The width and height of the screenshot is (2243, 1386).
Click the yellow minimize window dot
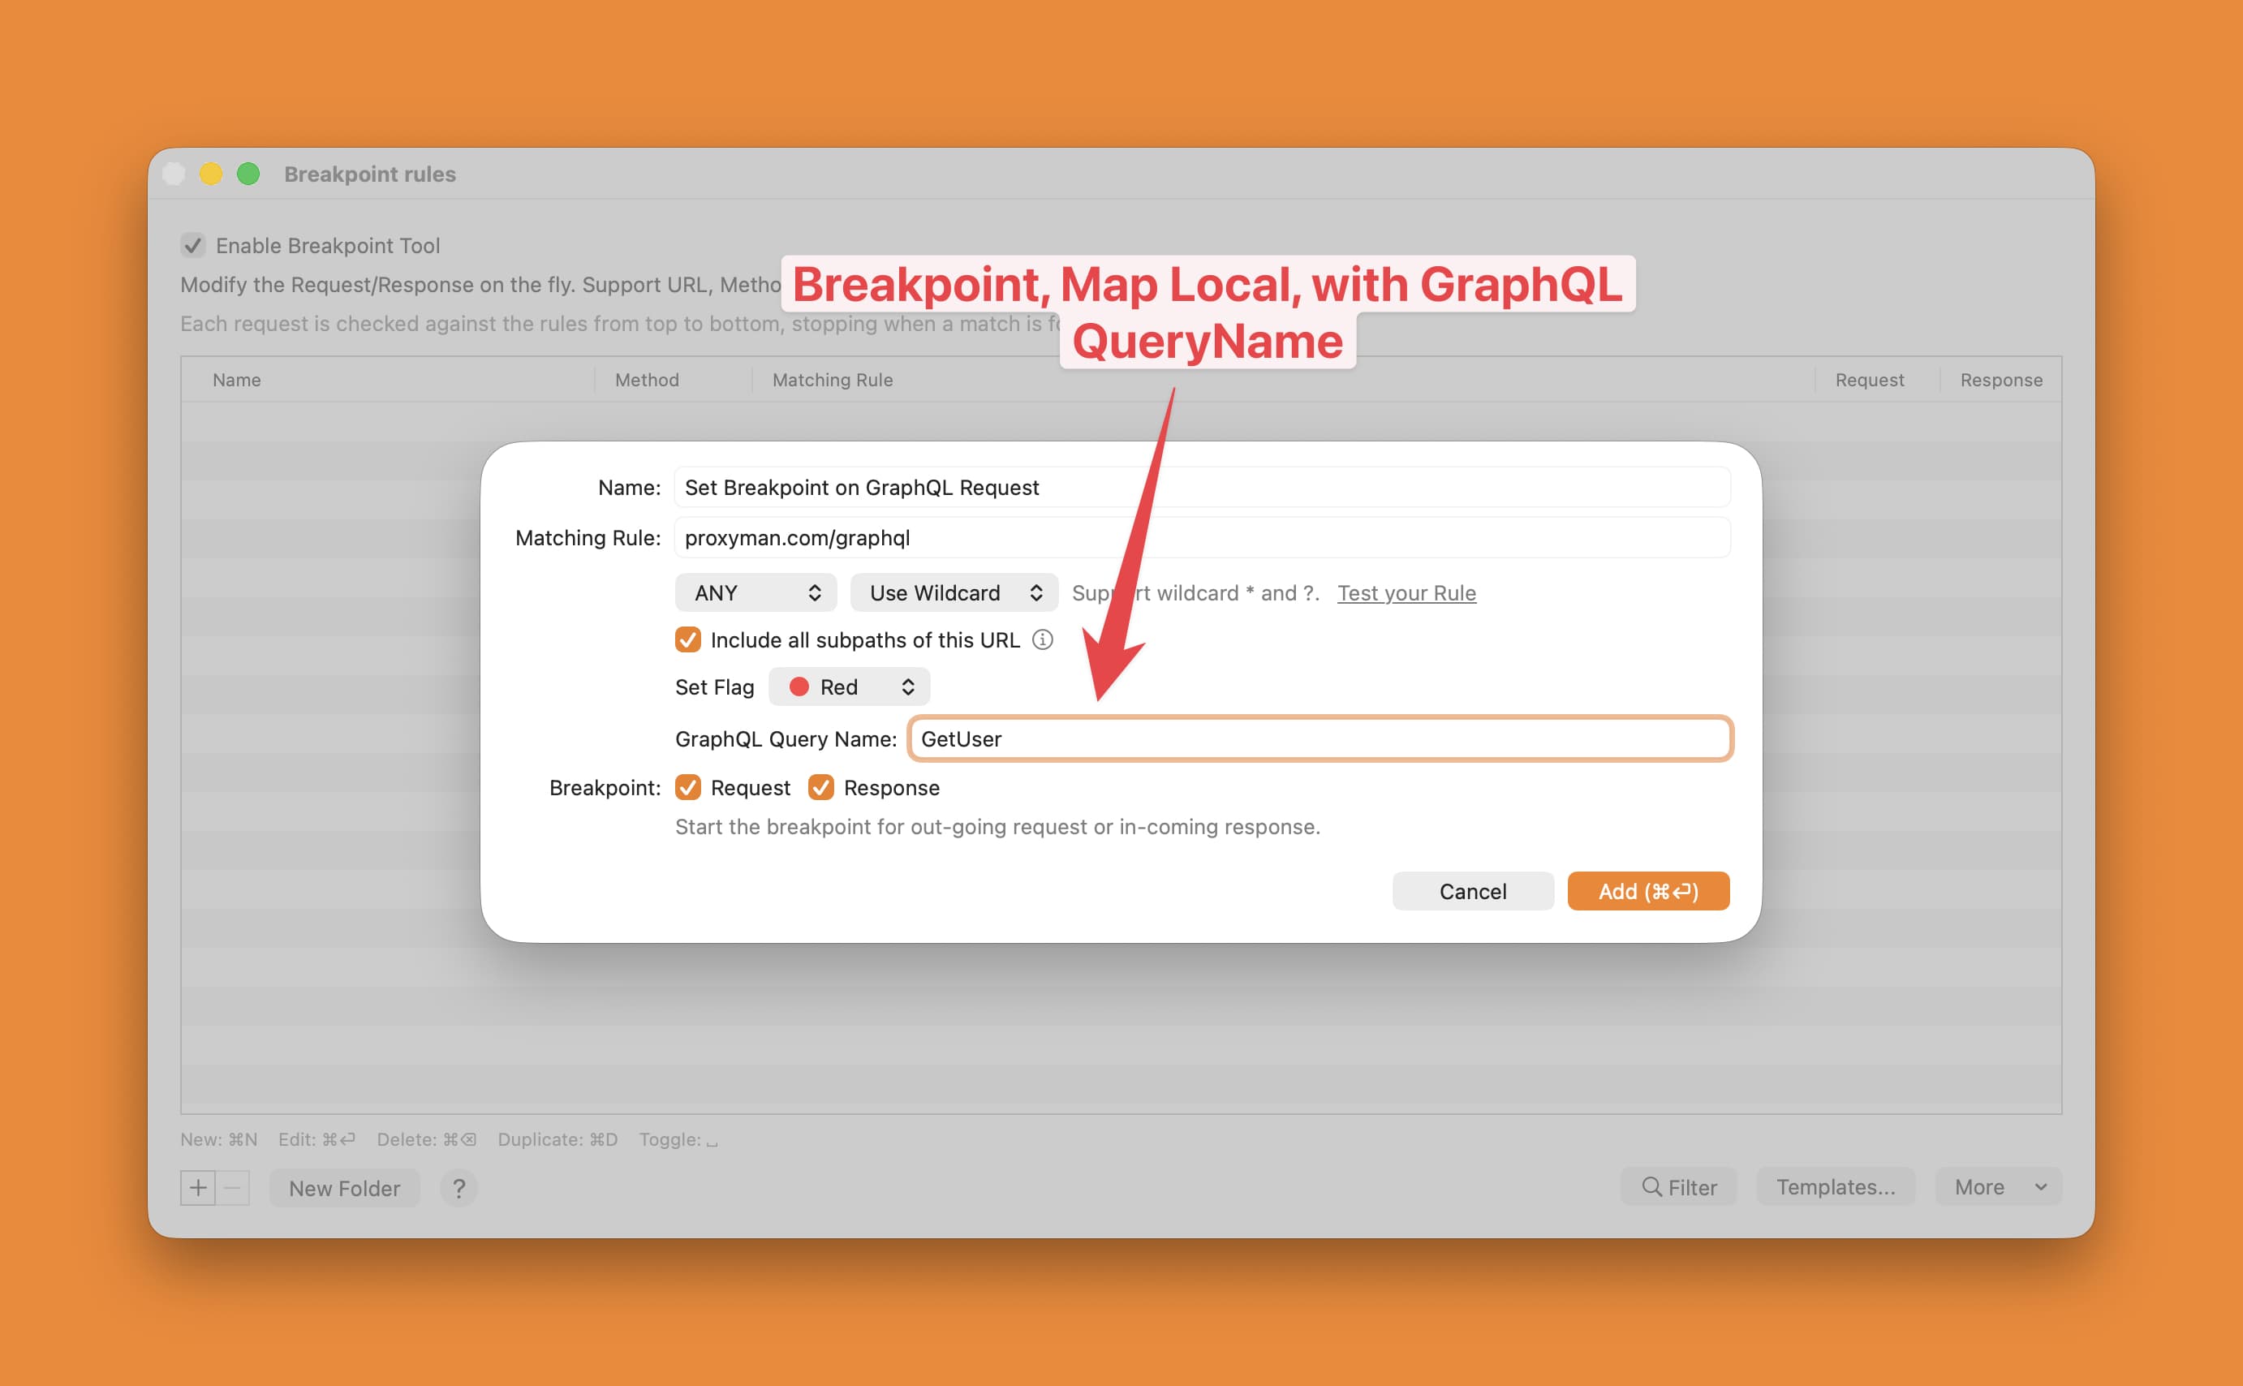tap(211, 174)
